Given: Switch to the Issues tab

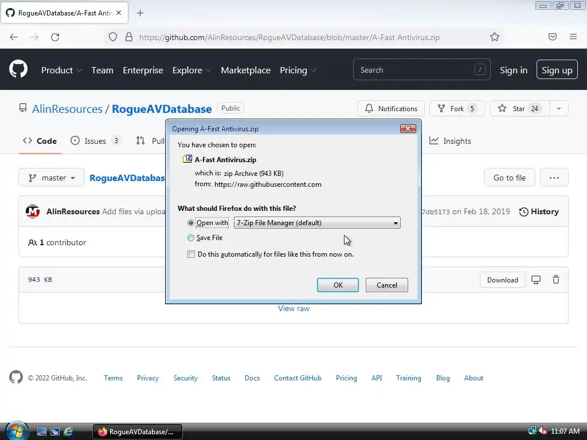Looking at the screenshot, I should point(96,141).
